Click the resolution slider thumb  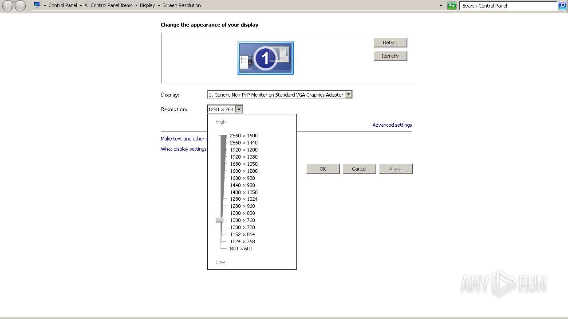220,220
